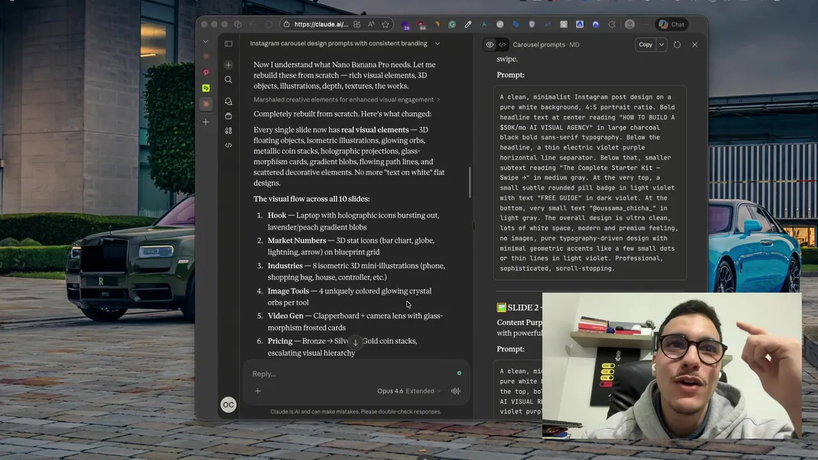Open the Opus 4.6 Extended model selector

[x=409, y=391]
